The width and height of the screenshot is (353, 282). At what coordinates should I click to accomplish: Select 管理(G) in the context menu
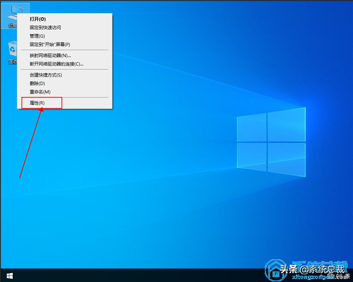click(65, 36)
